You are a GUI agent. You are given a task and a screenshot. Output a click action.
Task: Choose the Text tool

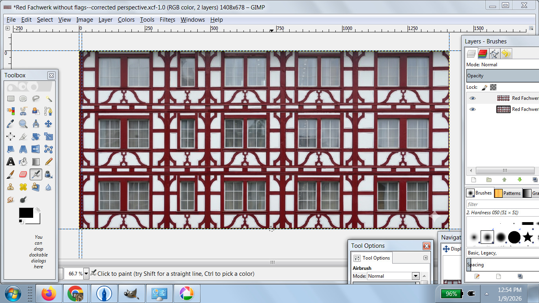pyautogui.click(x=11, y=162)
